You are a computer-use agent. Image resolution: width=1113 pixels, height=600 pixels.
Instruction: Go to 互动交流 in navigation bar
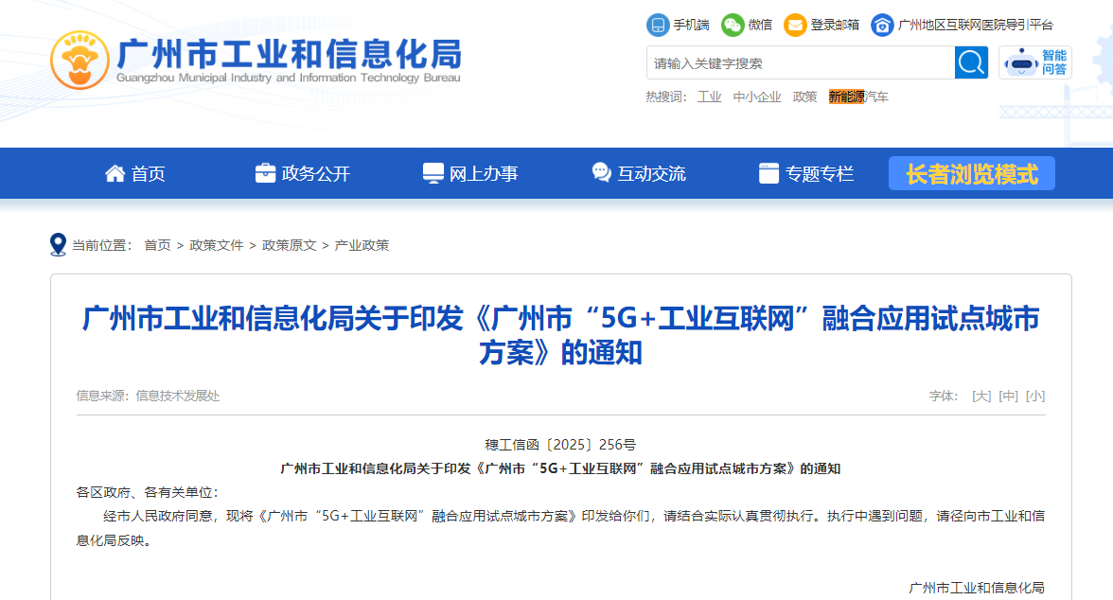[x=639, y=174]
